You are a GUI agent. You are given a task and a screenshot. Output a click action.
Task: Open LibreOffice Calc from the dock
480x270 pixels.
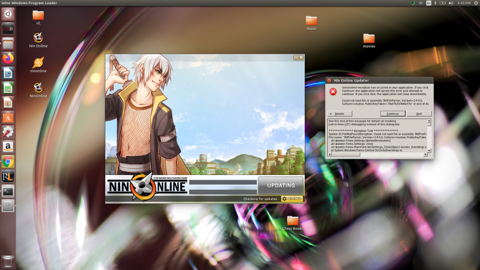(8, 88)
